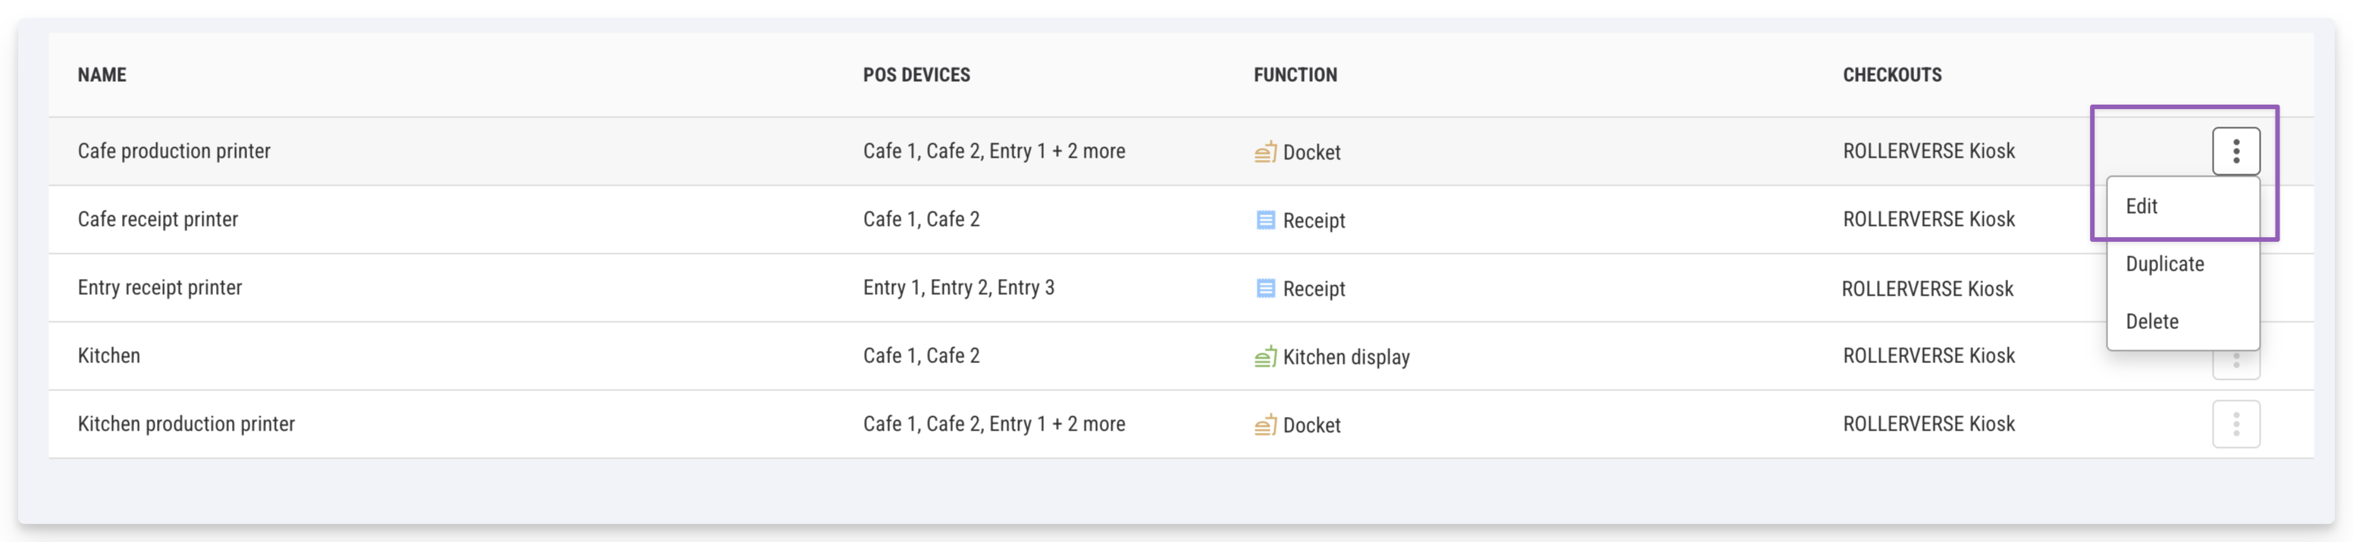Expand the '+ 2 more' devices for Cafe production printer
Image resolution: width=2353 pixels, height=542 pixels.
coord(1088,151)
